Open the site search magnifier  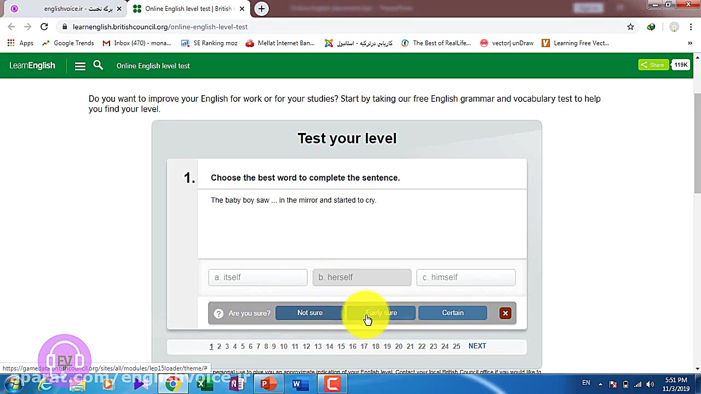[98, 66]
